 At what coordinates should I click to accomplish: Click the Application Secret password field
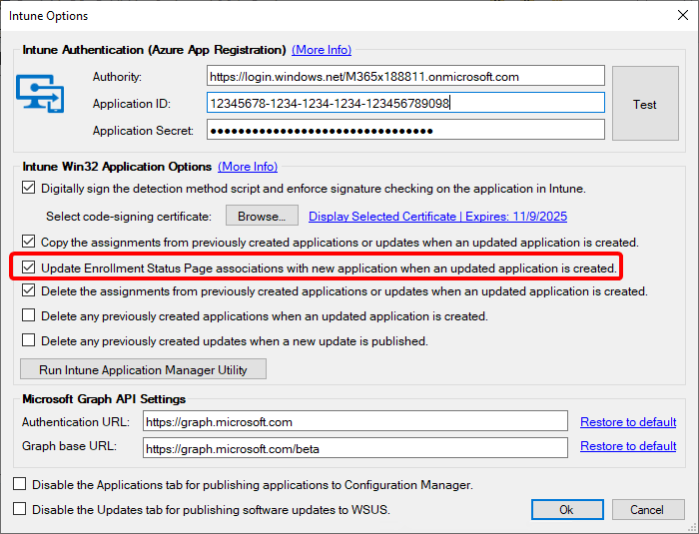(405, 130)
